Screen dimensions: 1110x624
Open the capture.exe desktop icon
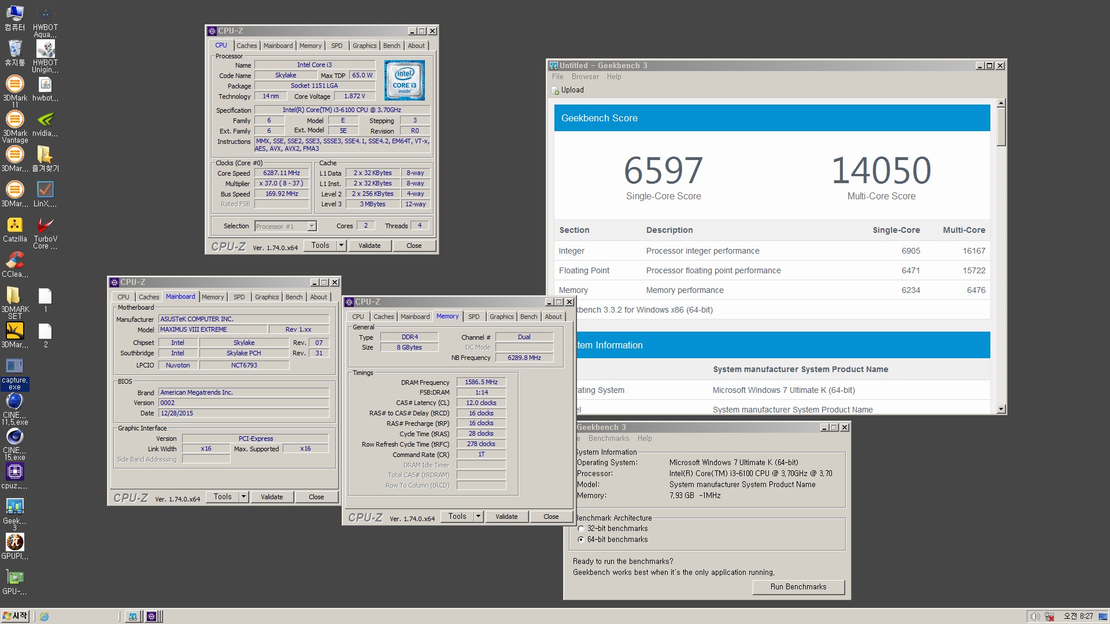[14, 374]
